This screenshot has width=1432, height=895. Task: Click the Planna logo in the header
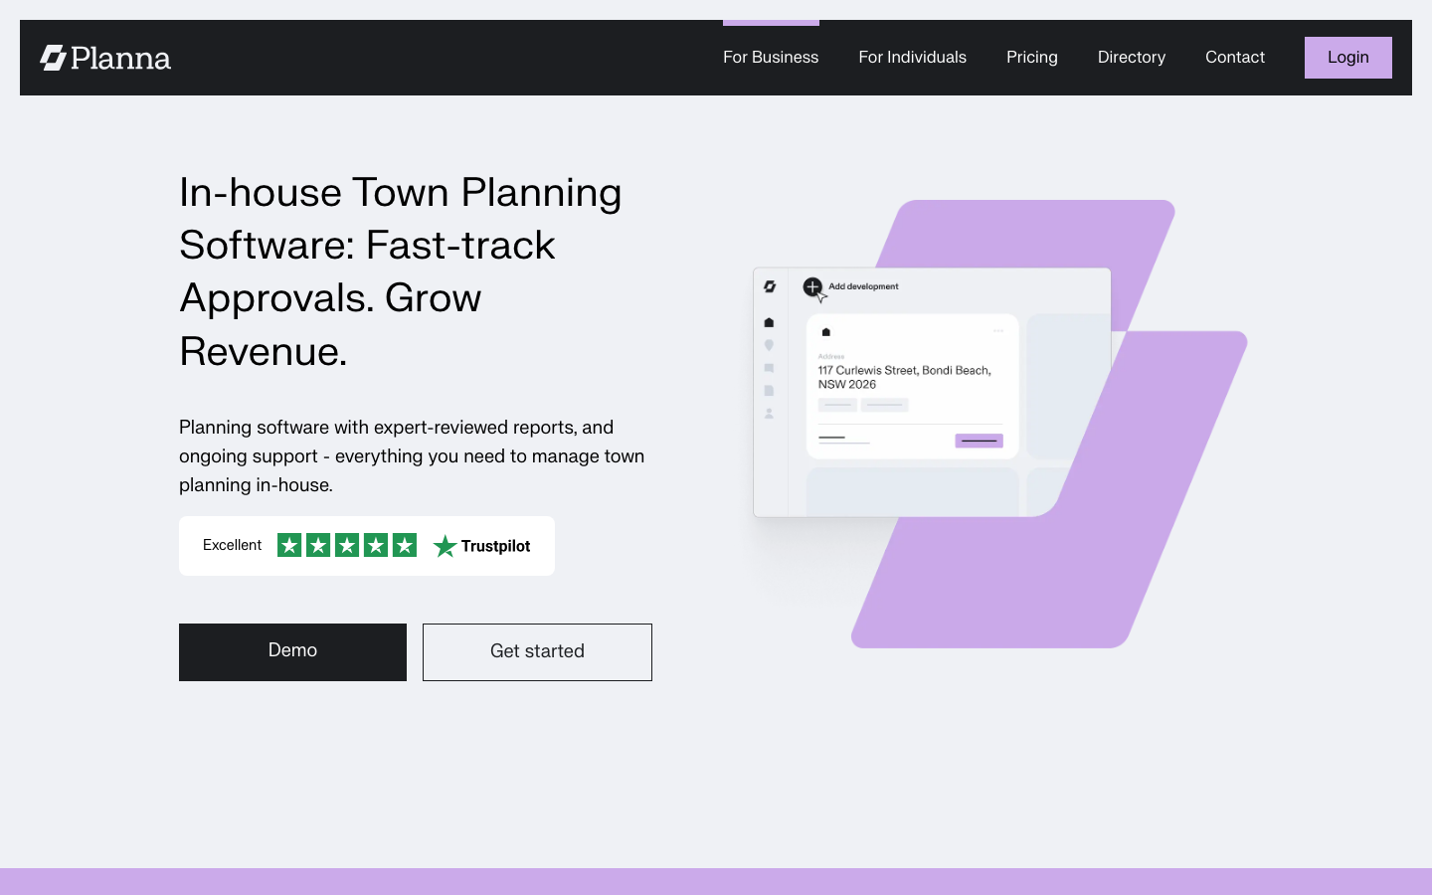(105, 58)
